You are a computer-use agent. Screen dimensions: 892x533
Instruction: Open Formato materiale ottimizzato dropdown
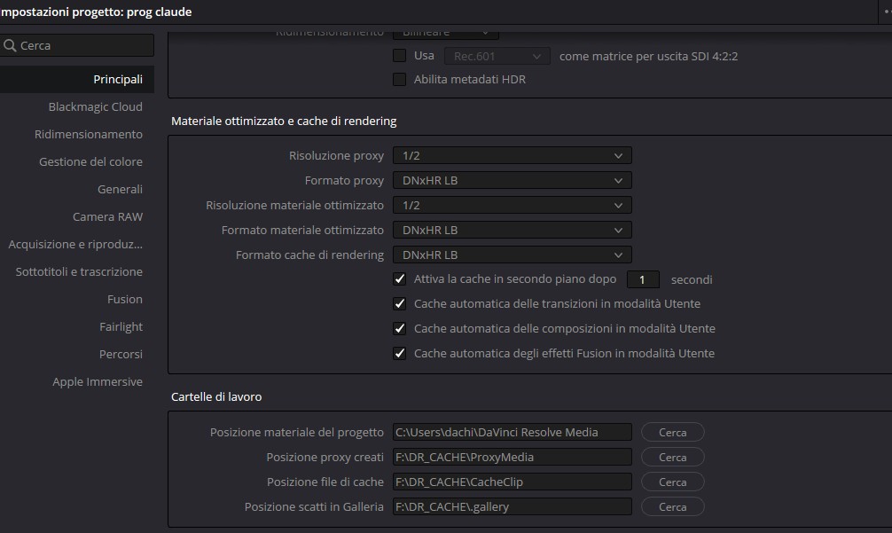(512, 230)
